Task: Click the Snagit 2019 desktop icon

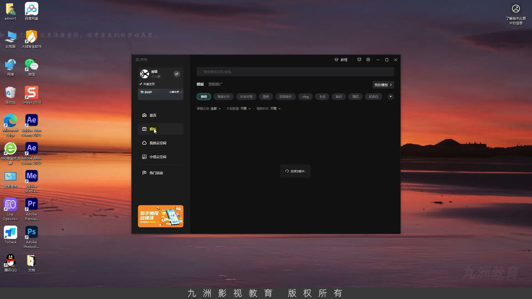Action: [x=32, y=95]
